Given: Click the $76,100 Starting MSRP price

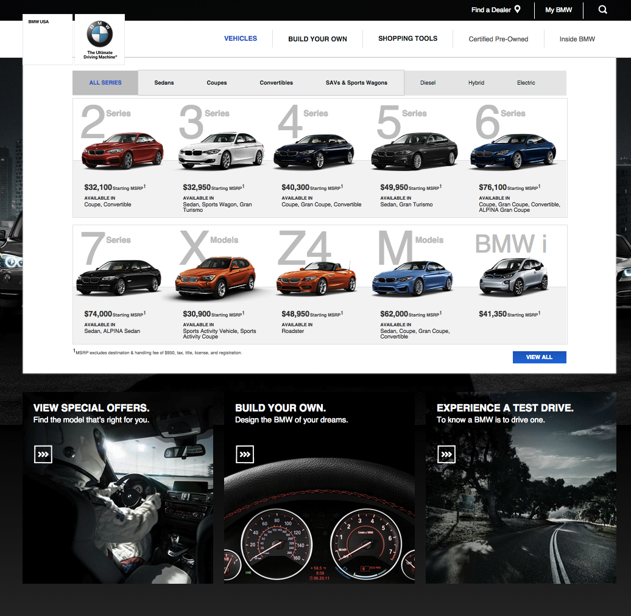Looking at the screenshot, I should (509, 187).
